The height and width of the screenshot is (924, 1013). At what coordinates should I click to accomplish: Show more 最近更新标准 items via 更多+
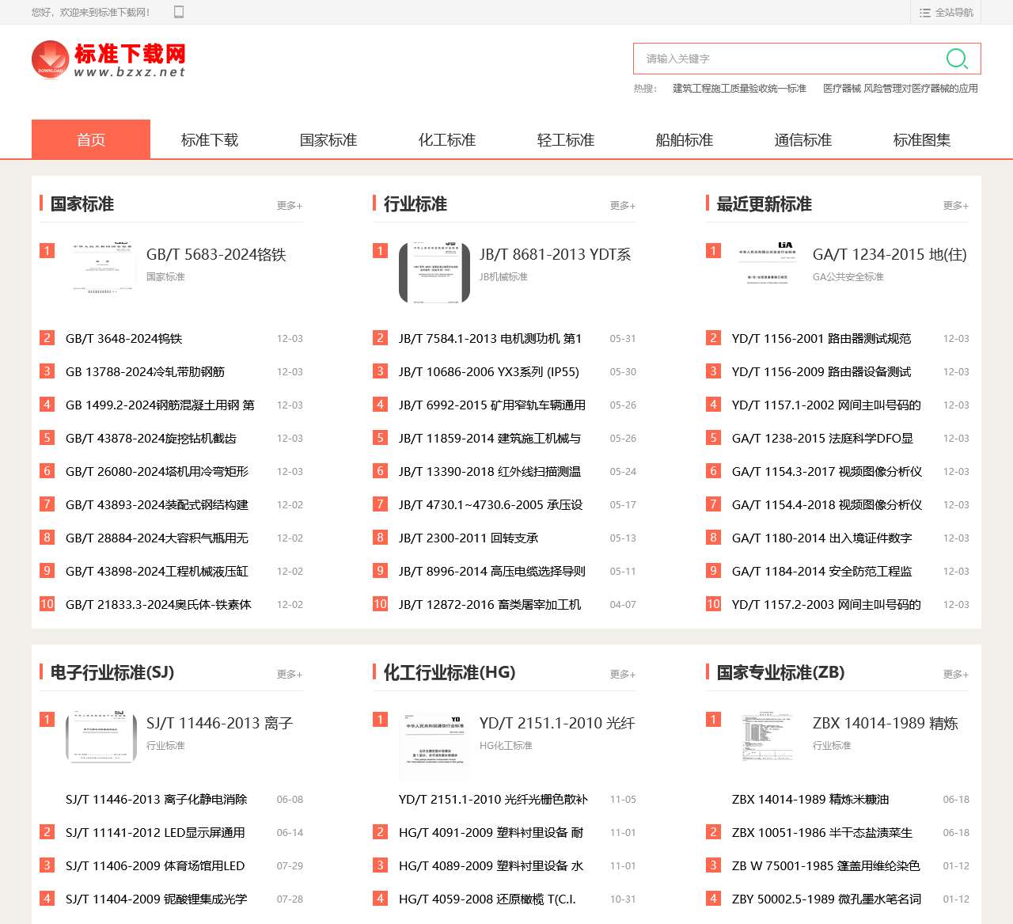click(x=956, y=206)
